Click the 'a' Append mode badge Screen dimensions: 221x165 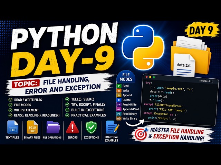(x=119, y=95)
